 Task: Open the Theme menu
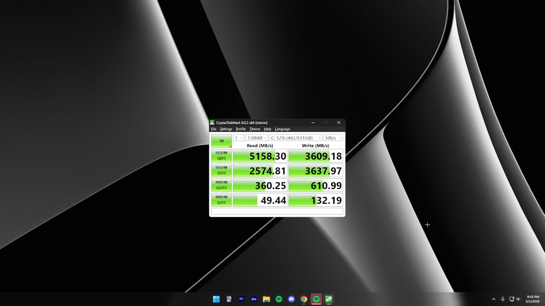click(255, 129)
